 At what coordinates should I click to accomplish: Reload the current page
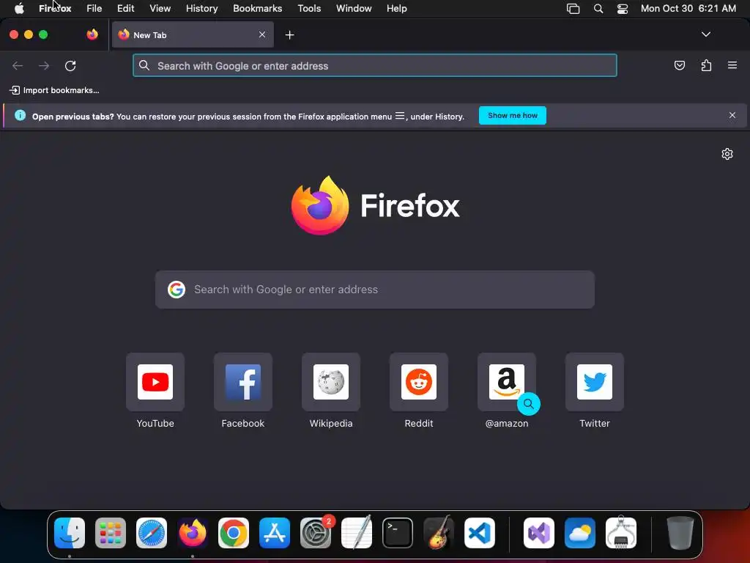pos(70,65)
